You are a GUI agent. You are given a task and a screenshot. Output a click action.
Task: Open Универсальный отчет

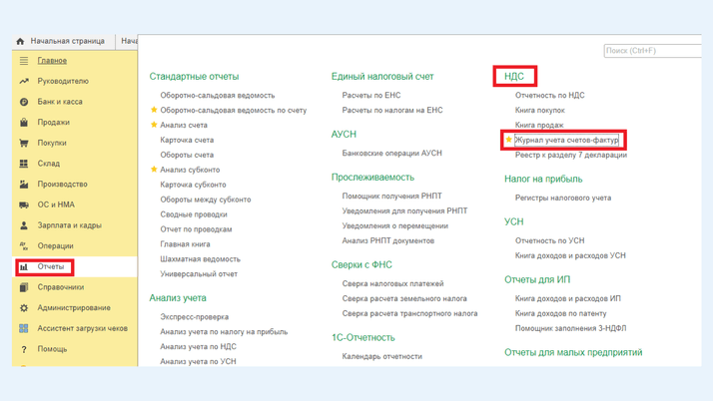(x=199, y=274)
